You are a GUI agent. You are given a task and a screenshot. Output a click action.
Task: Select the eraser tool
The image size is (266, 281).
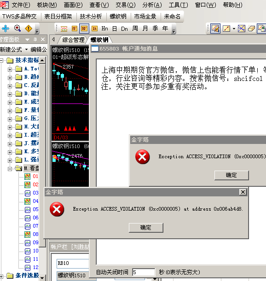(x=251, y=29)
